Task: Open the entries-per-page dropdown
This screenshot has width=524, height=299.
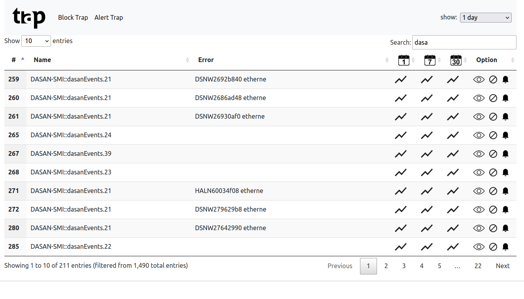Action: [36, 41]
